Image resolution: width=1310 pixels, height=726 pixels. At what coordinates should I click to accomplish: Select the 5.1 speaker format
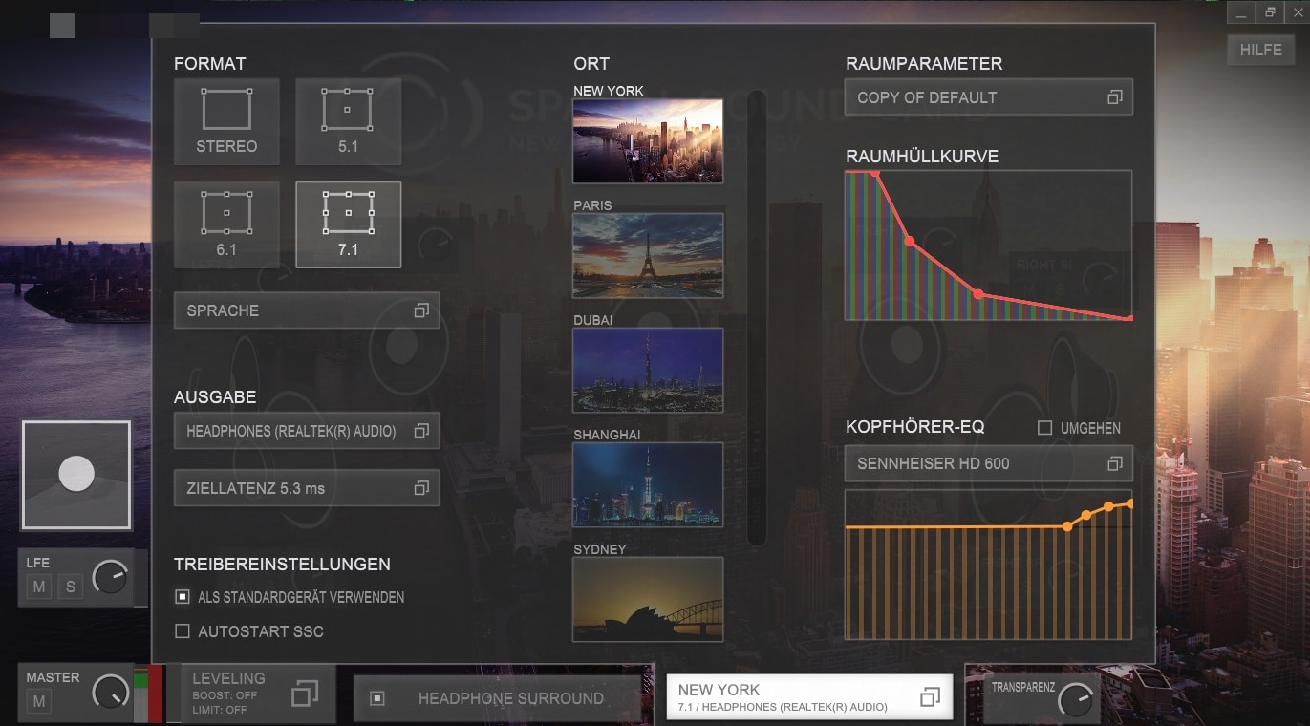click(348, 120)
